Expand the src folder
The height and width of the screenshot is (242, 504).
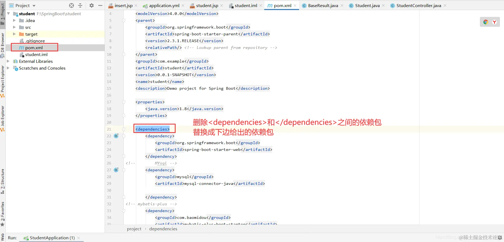14,27
